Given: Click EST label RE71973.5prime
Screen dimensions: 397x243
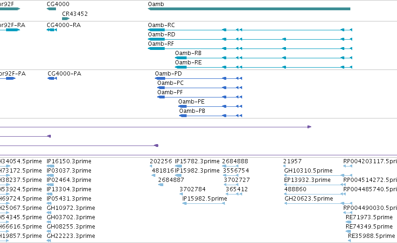Looking at the screenshot, I should (x=369, y=217).
